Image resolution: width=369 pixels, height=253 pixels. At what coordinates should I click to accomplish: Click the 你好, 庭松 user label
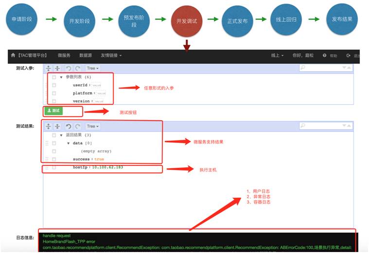click(303, 55)
